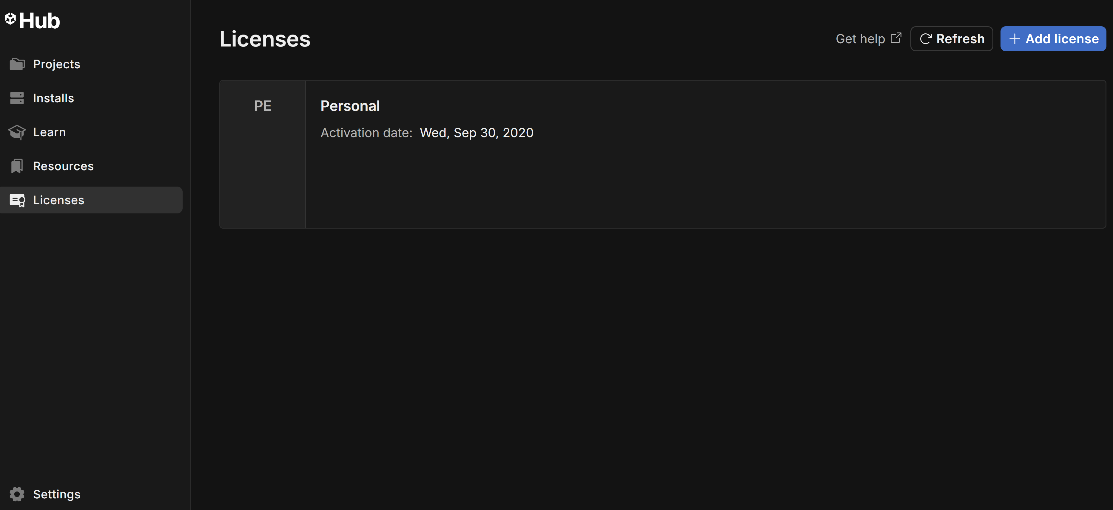Image resolution: width=1113 pixels, height=510 pixels.
Task: Click the plus icon on Add license
Action: [x=1015, y=38]
